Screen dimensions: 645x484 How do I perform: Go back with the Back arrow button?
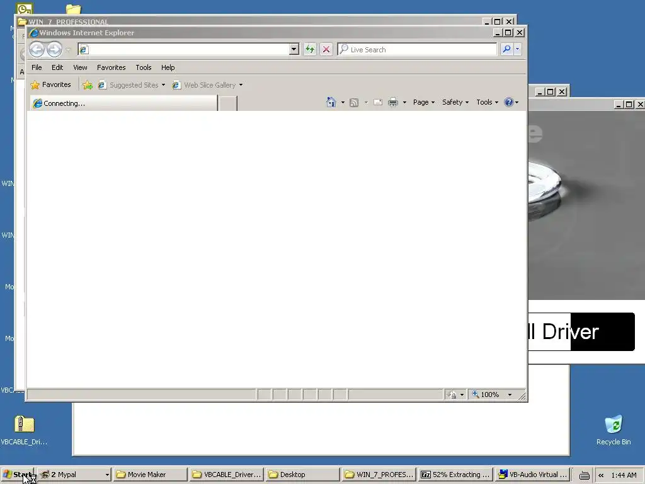pyautogui.click(x=37, y=49)
